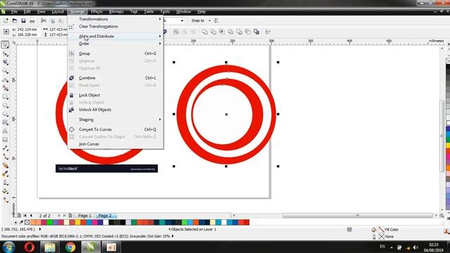Select the Shape tool in the toolbox
Screen dimensions: 450x253
5,53
